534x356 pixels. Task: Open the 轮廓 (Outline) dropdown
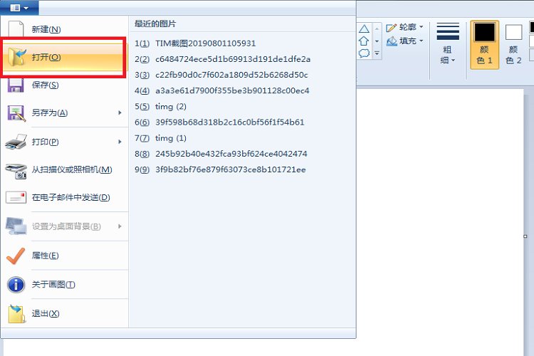click(404, 27)
